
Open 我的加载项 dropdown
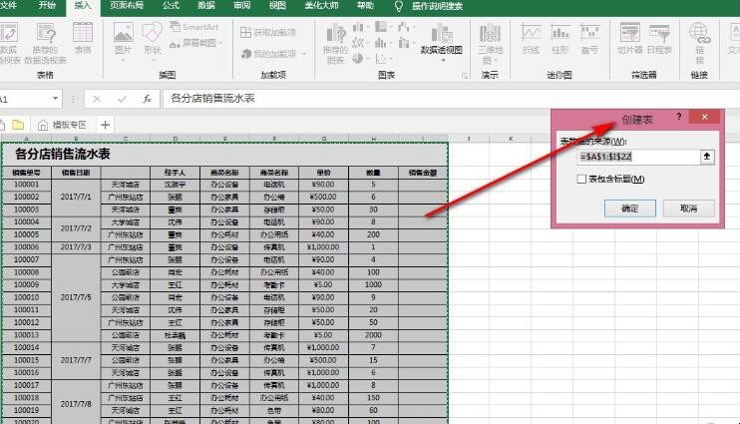[267, 54]
